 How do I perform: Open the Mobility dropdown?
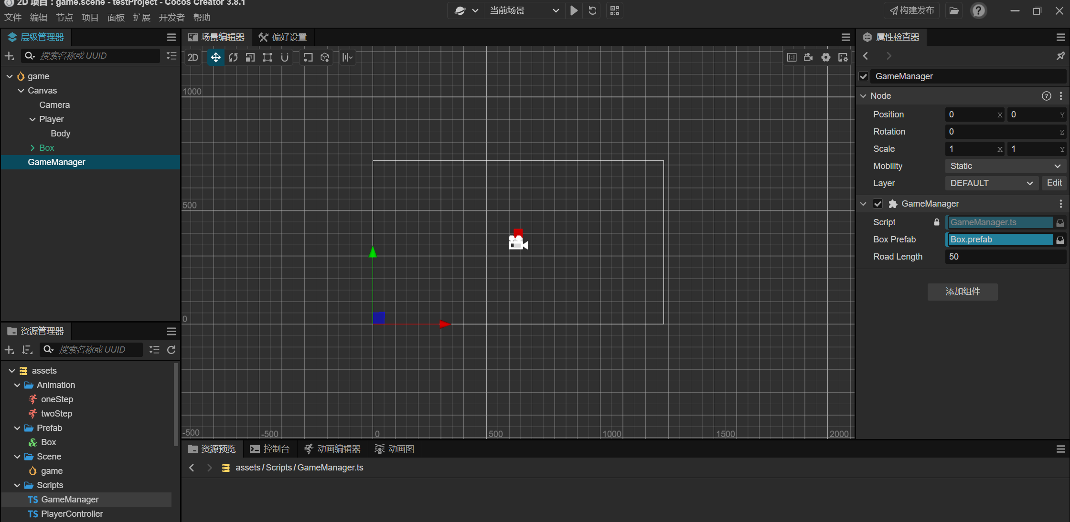tap(1005, 166)
